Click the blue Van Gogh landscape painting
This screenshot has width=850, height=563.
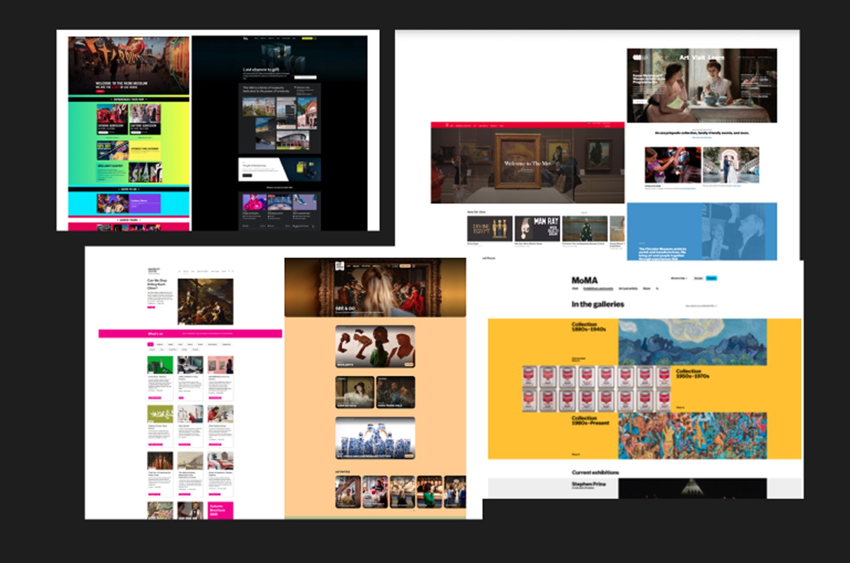[x=693, y=342]
